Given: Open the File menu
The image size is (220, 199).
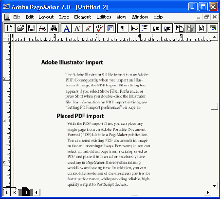Looking at the screenshot, I should tap(17, 17).
